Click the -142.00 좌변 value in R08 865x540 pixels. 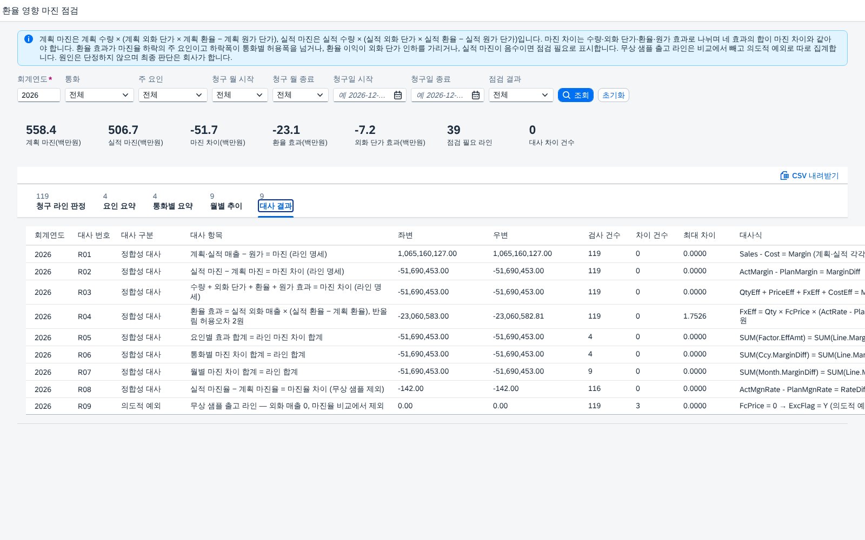[x=411, y=389]
